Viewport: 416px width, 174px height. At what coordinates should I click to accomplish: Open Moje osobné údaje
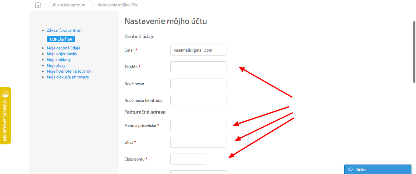point(63,48)
